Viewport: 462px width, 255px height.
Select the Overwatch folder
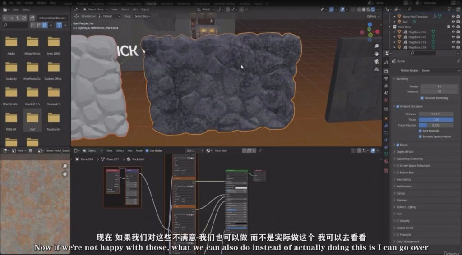tap(54, 96)
